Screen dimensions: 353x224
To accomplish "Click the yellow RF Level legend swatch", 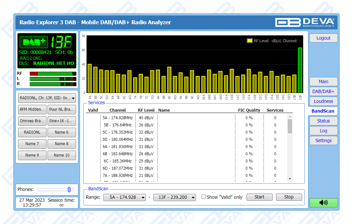I will point(249,41).
